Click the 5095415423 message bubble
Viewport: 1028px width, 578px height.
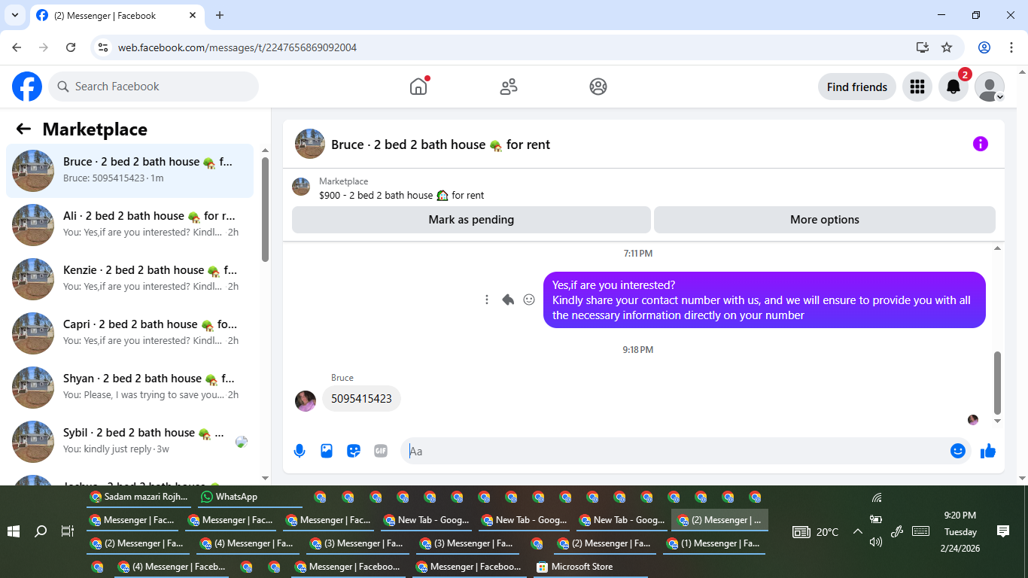click(x=361, y=399)
